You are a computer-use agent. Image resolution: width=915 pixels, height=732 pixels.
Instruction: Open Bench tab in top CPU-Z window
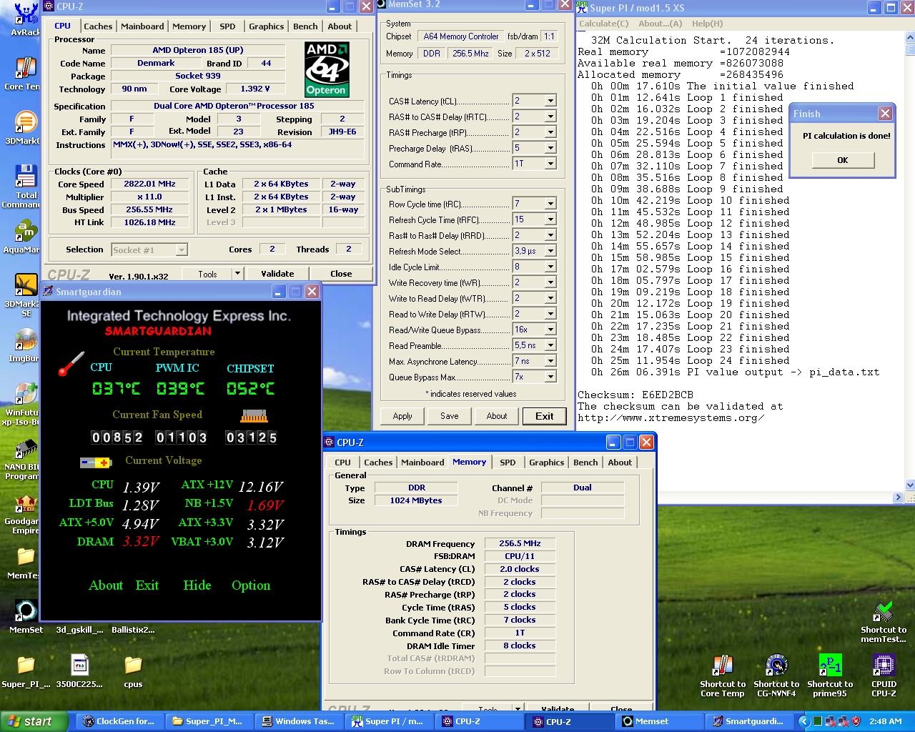point(305,26)
